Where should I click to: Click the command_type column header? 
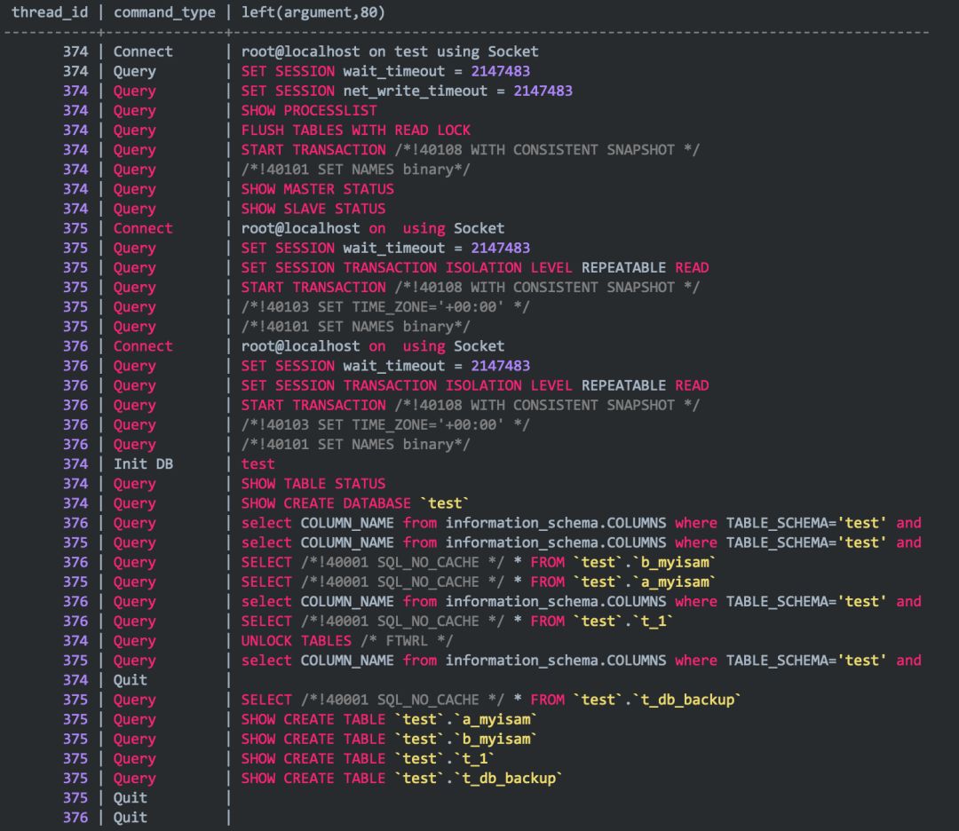(164, 12)
